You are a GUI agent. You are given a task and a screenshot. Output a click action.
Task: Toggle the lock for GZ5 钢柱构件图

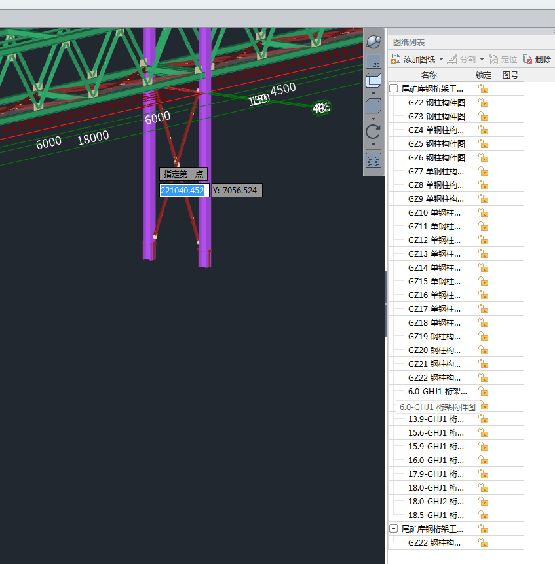coord(483,144)
